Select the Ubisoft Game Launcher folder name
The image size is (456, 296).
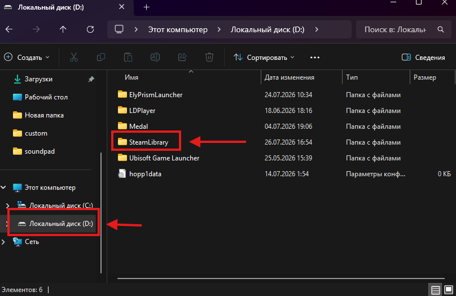pyautogui.click(x=164, y=158)
